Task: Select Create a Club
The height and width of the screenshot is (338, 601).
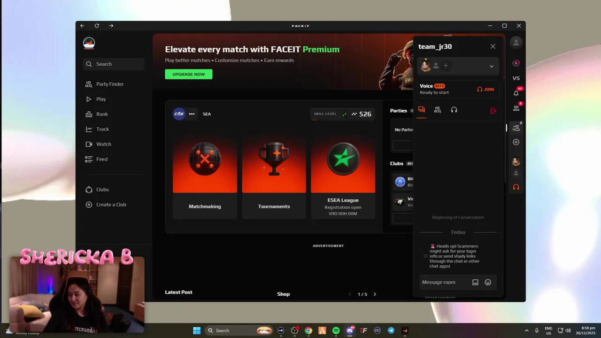Action: (106, 205)
